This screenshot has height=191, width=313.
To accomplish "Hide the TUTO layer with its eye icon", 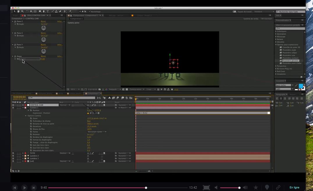I will (x=13, y=153).
